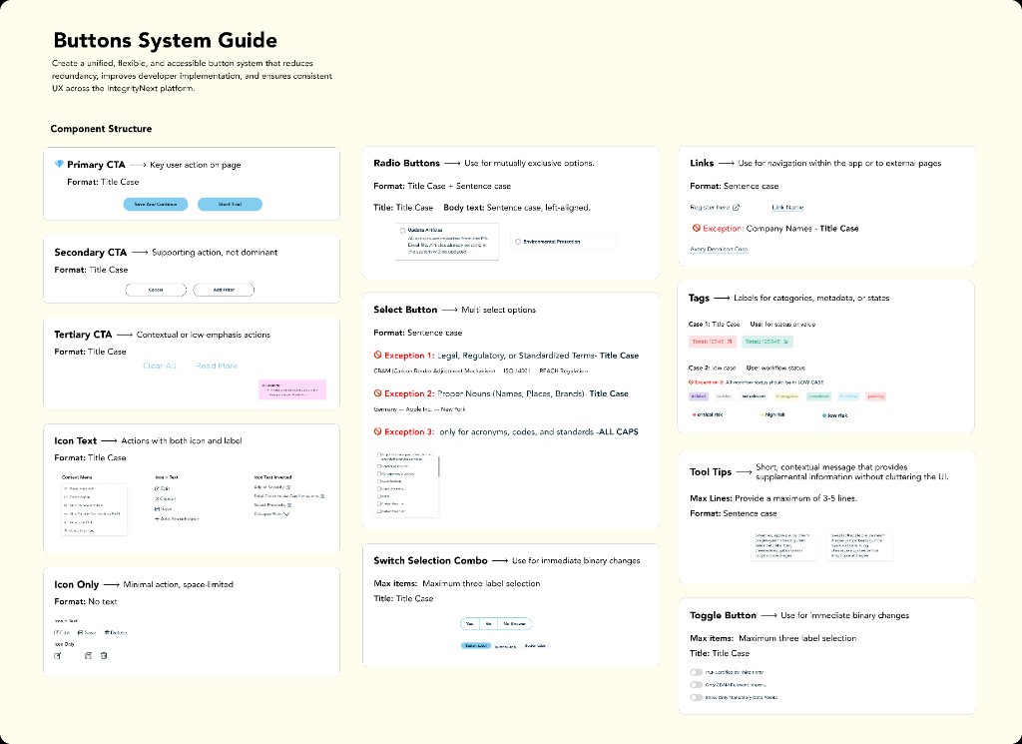Click Edit under the Icon + Text column
Viewport: 1022px width, 744px height.
pyautogui.click(x=162, y=488)
